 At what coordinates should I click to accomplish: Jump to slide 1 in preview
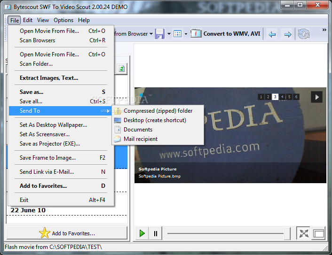[x=261, y=97]
